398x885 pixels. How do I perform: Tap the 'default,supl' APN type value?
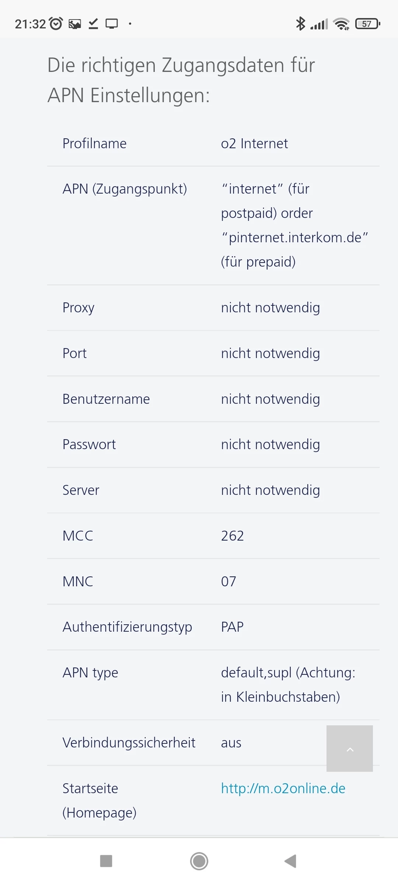tap(256, 673)
